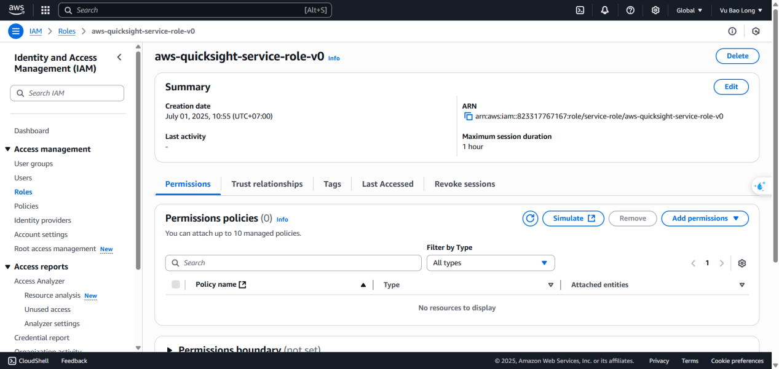Open Policies in the side navigation

click(26, 206)
